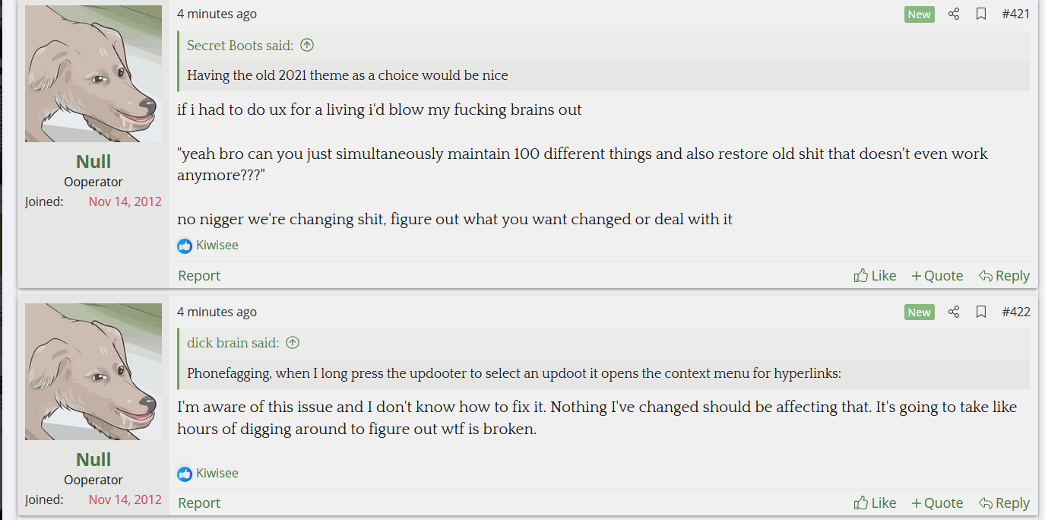The image size is (1045, 520).
Task: Quote post #421
Action: click(937, 275)
